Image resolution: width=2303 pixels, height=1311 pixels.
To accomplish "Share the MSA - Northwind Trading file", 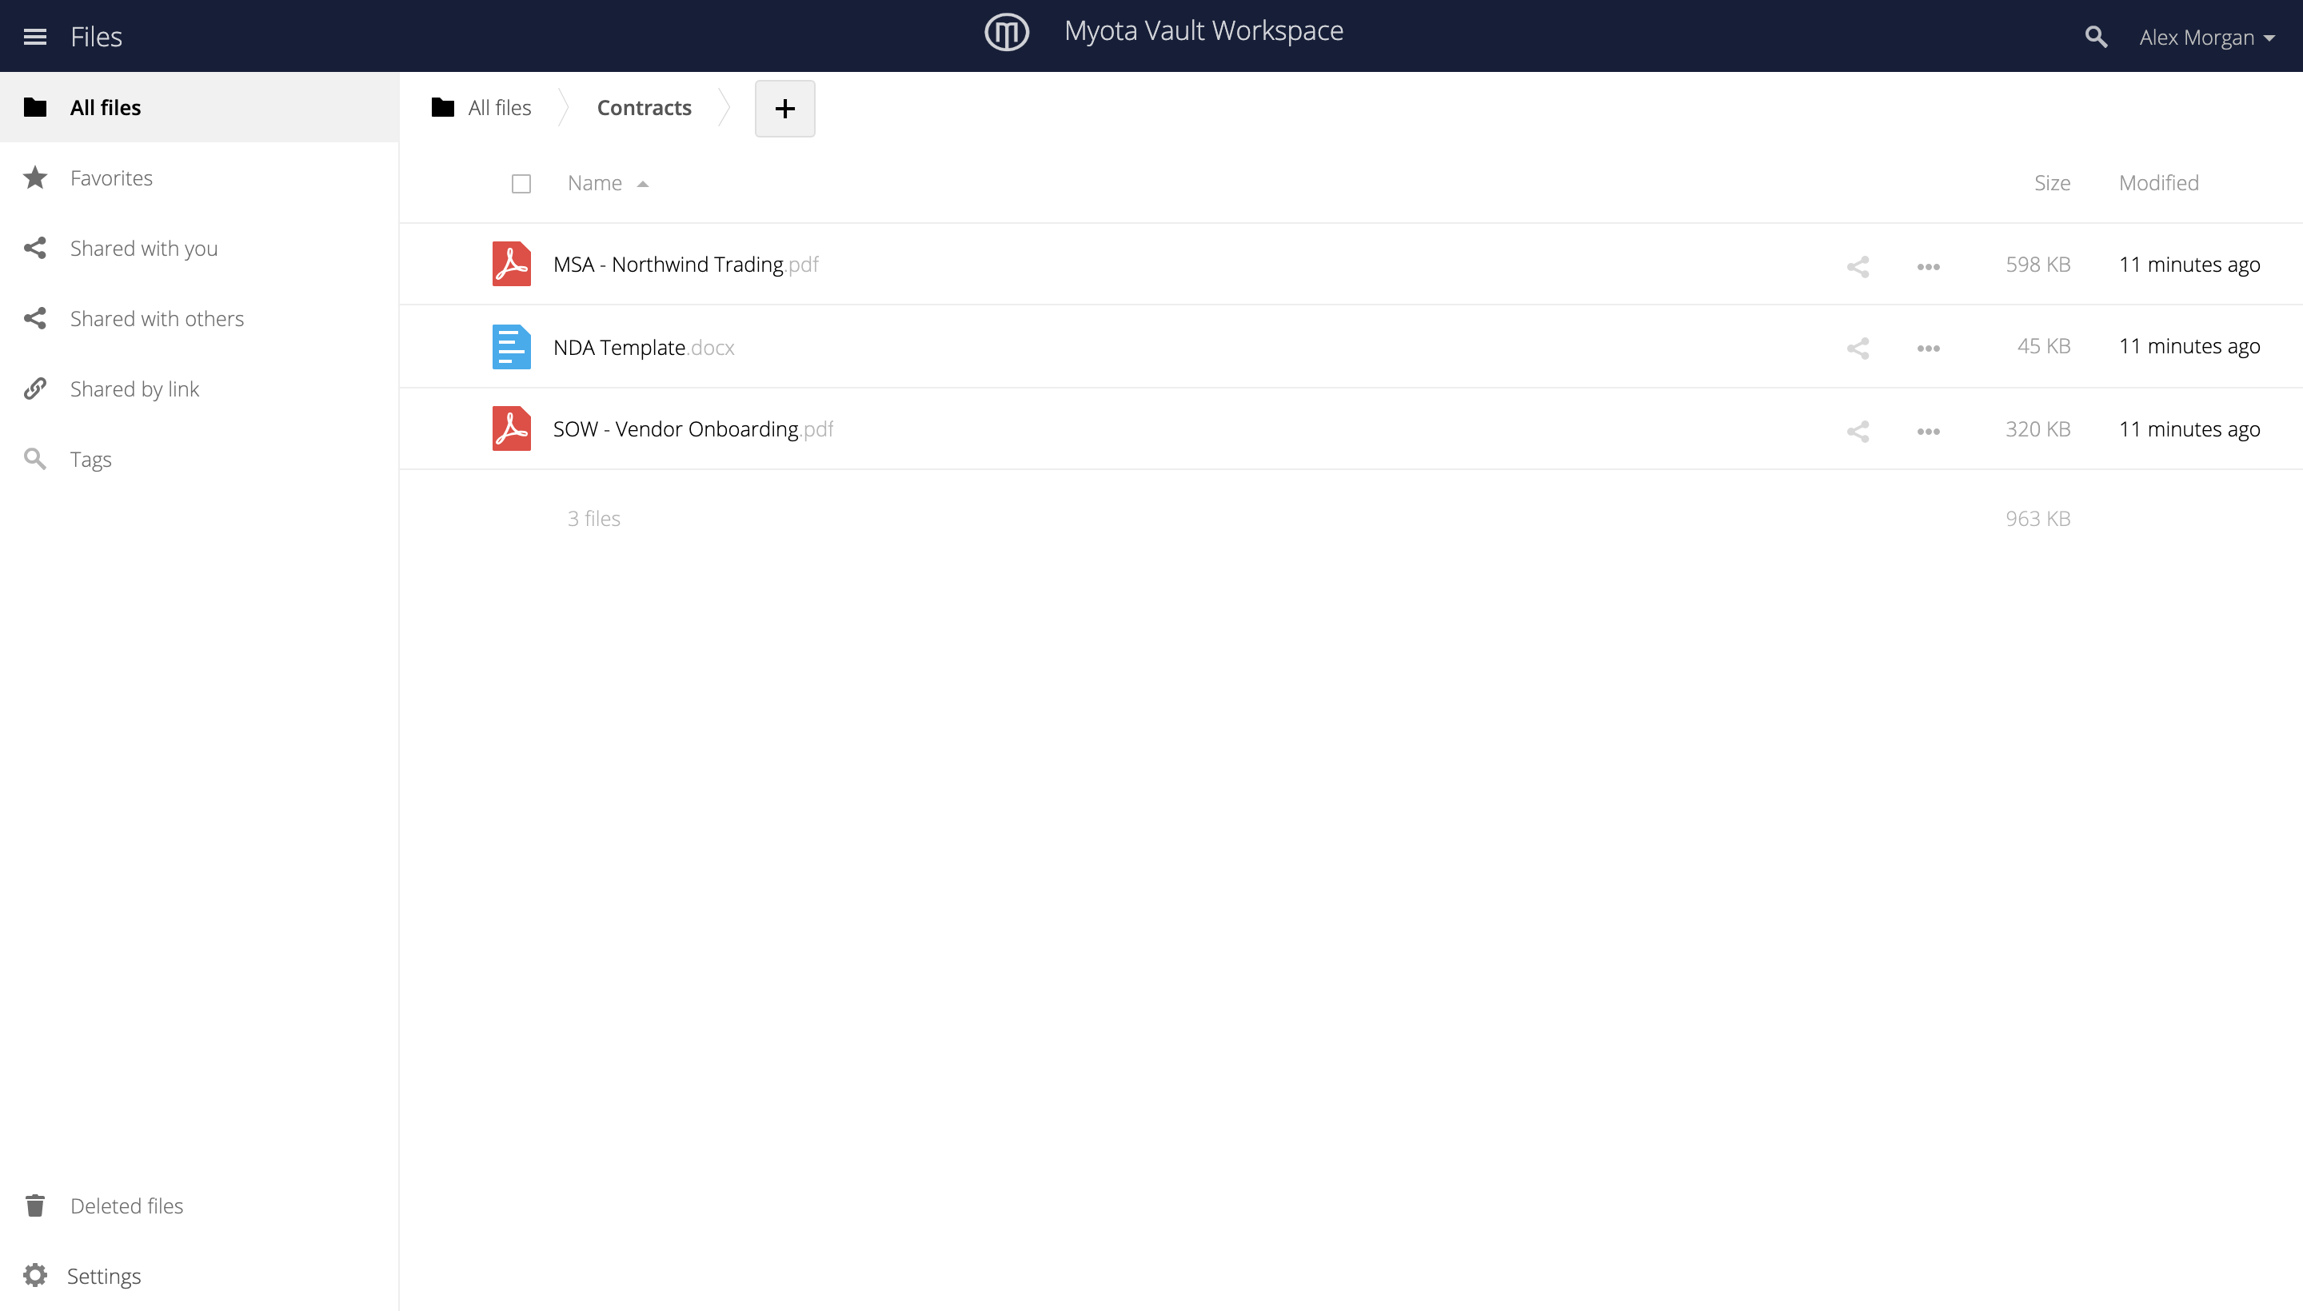I will (1858, 265).
